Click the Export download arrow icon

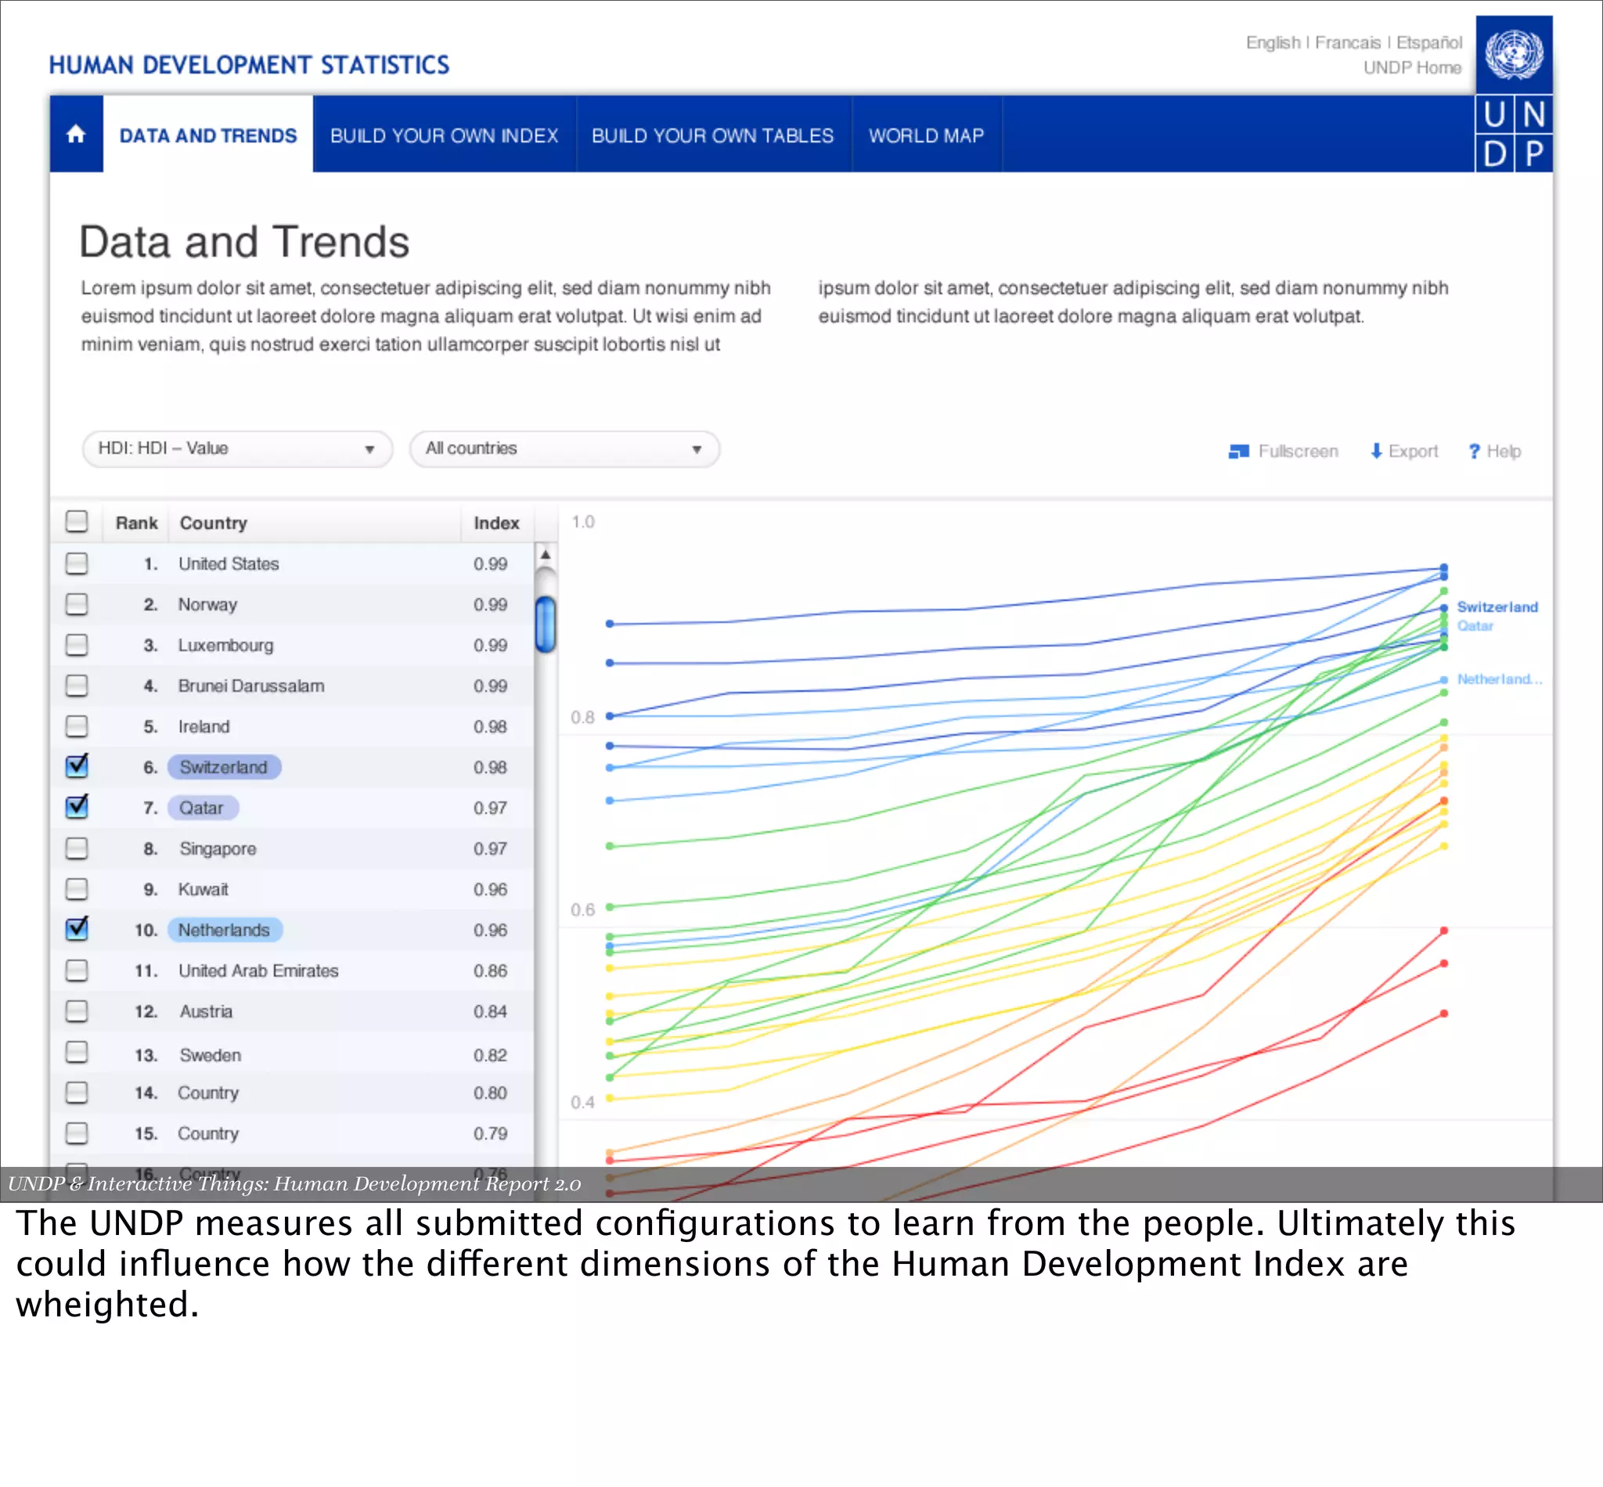[1376, 452]
